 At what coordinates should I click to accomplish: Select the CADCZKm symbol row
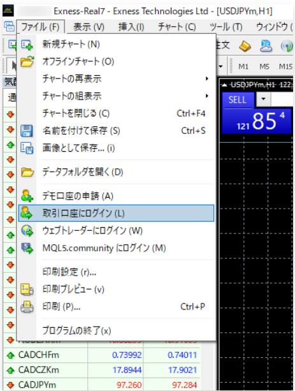pos(102,370)
